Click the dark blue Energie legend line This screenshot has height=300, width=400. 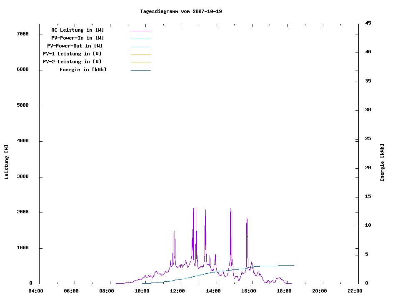point(140,70)
